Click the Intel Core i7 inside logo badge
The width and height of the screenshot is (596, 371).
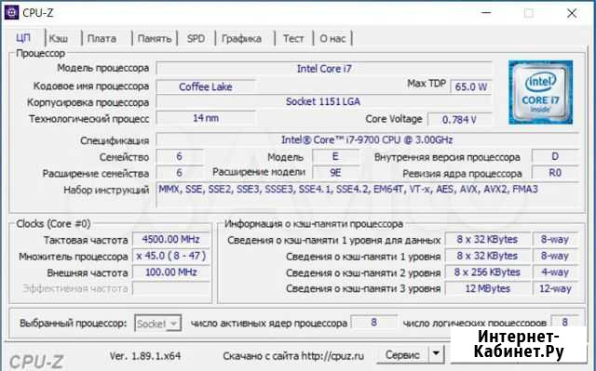[540, 92]
